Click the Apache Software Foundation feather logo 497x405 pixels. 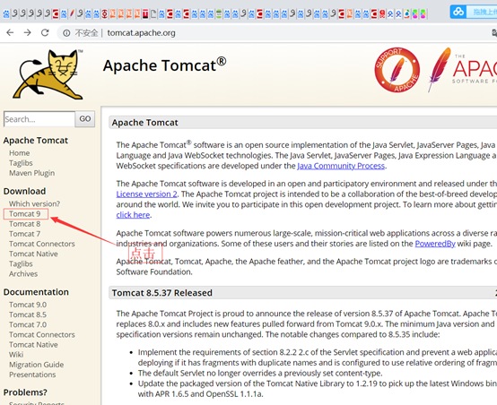pos(463,70)
